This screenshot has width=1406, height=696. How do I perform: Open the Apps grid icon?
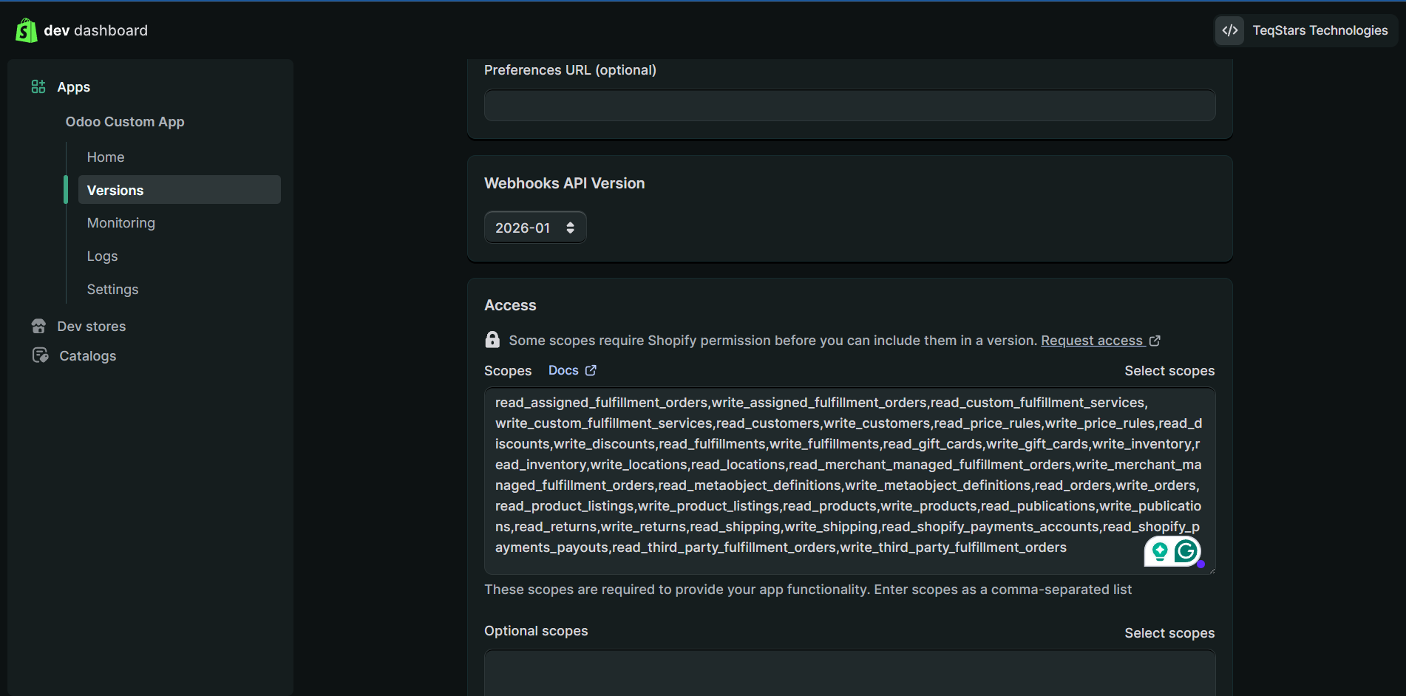click(38, 86)
